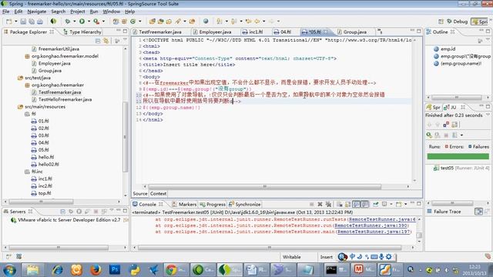Click green JUnit progress bar

(458, 156)
